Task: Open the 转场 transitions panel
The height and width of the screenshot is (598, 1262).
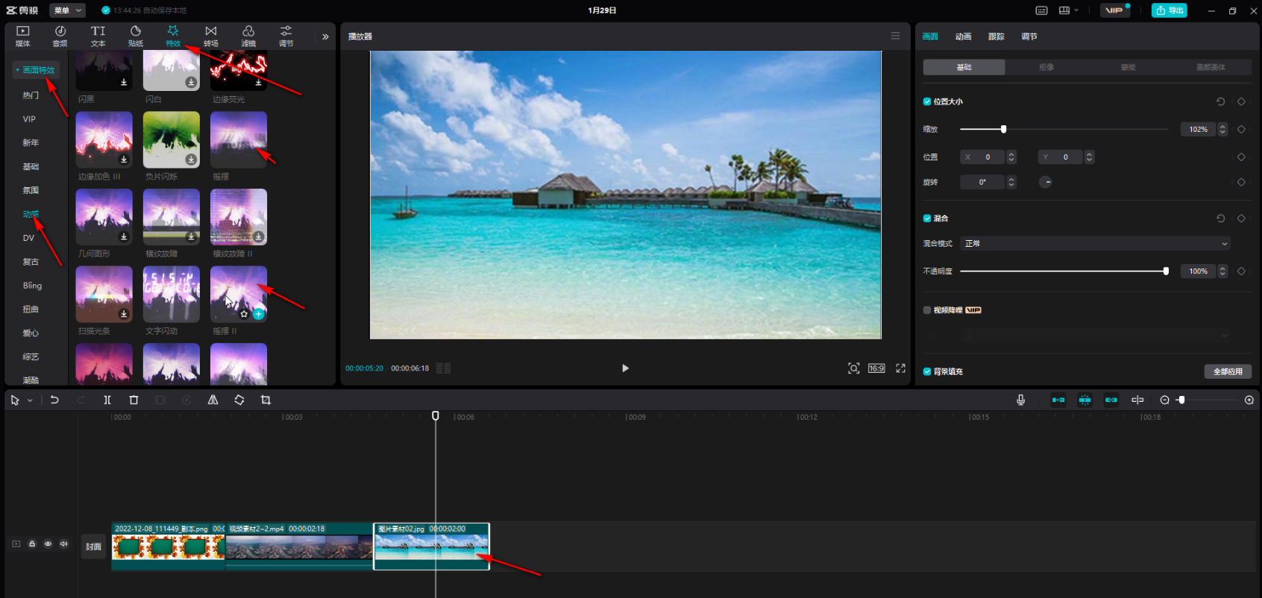Action: [211, 35]
